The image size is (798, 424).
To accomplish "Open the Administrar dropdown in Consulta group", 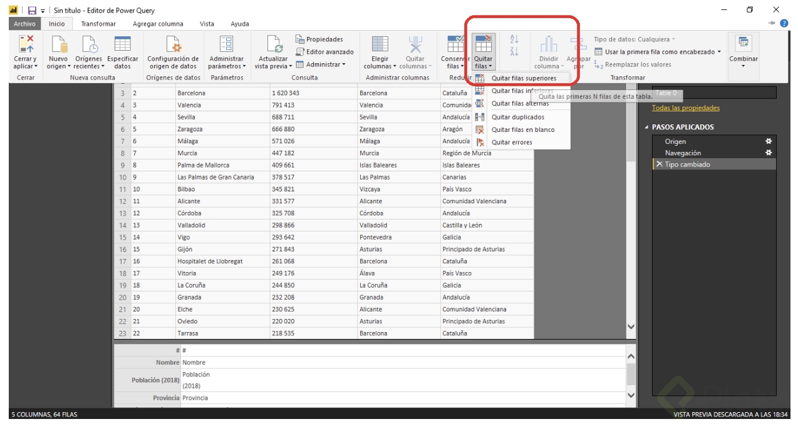I will pyautogui.click(x=321, y=64).
